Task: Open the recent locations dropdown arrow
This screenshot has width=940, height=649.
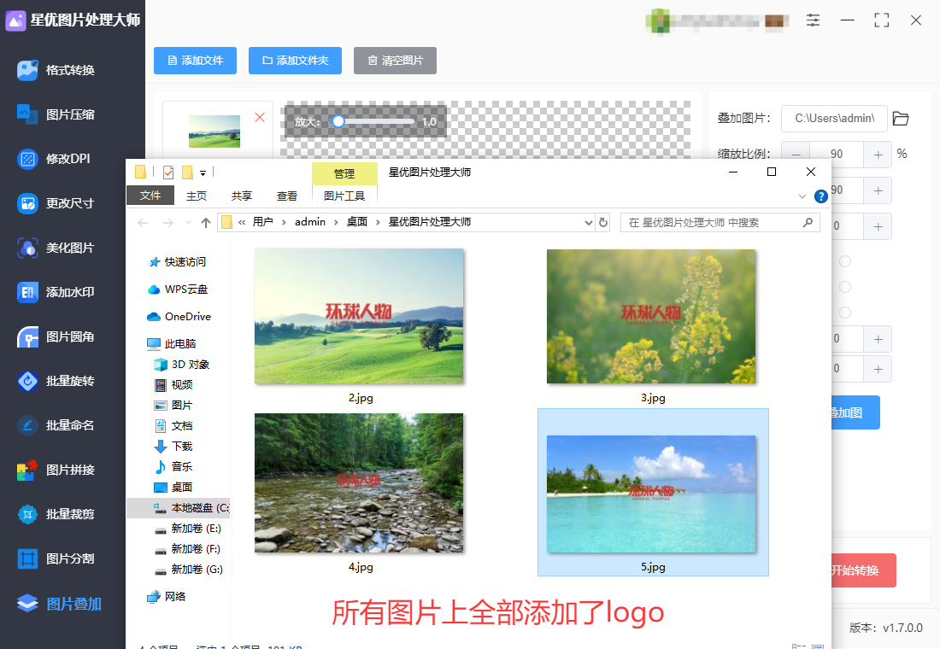Action: pyautogui.click(x=188, y=222)
